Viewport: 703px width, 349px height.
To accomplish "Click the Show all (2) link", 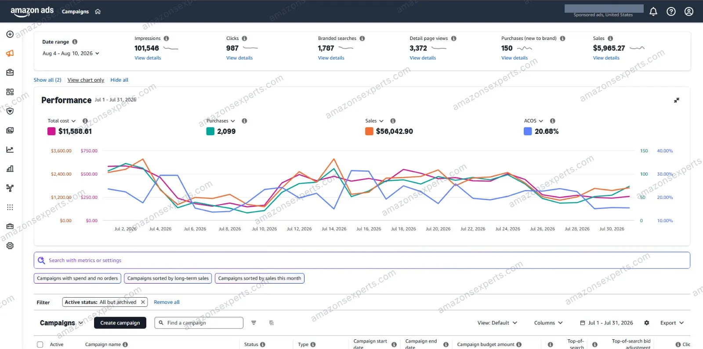I will pyautogui.click(x=47, y=80).
